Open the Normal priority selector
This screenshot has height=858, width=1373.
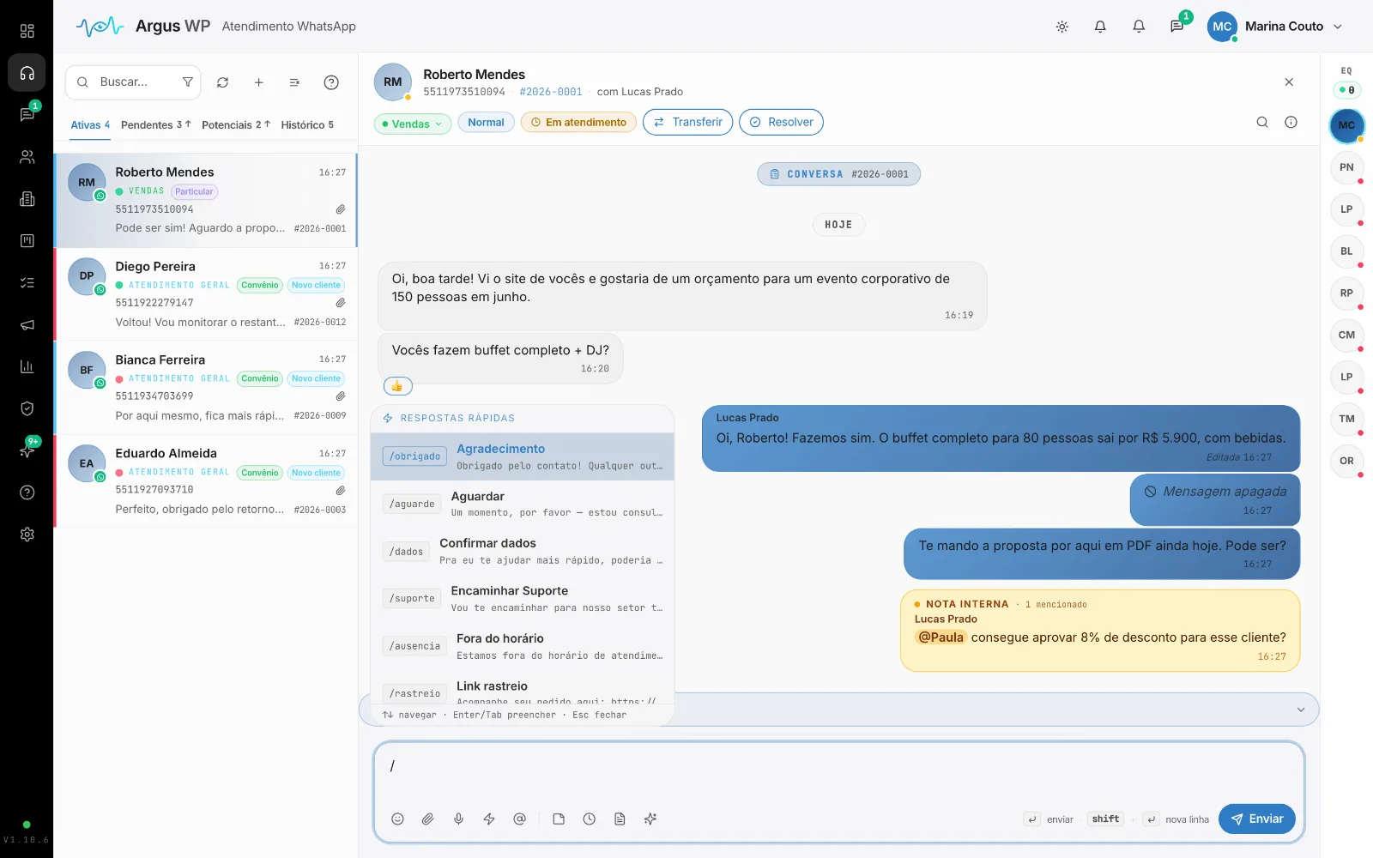pyautogui.click(x=486, y=123)
